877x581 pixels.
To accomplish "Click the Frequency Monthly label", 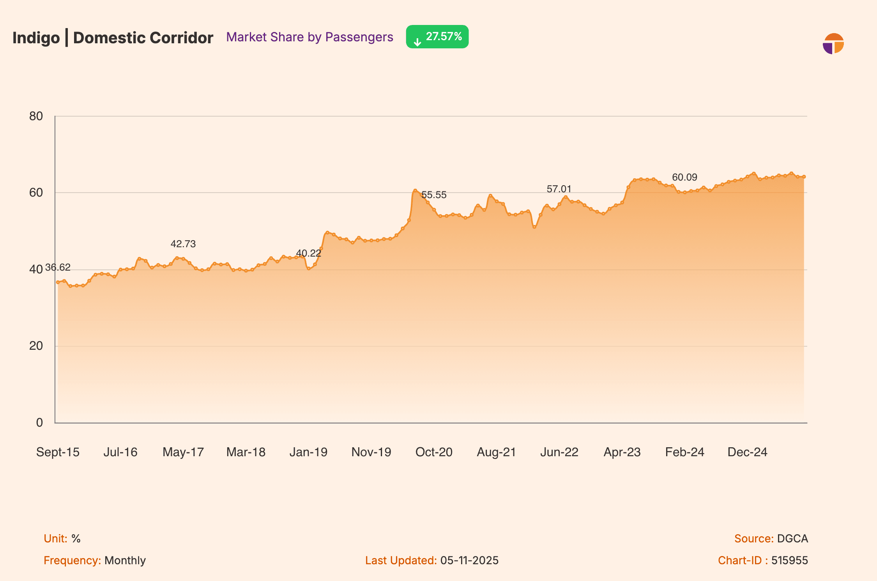I will click(x=95, y=560).
